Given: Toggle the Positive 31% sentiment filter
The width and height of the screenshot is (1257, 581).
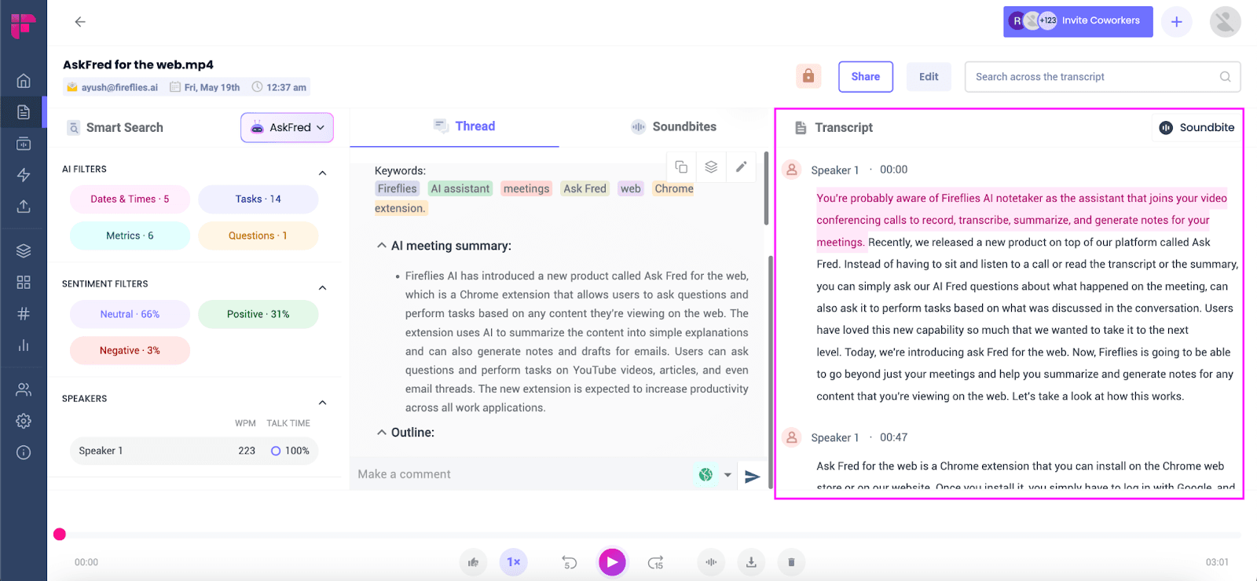Looking at the screenshot, I should pyautogui.click(x=258, y=314).
